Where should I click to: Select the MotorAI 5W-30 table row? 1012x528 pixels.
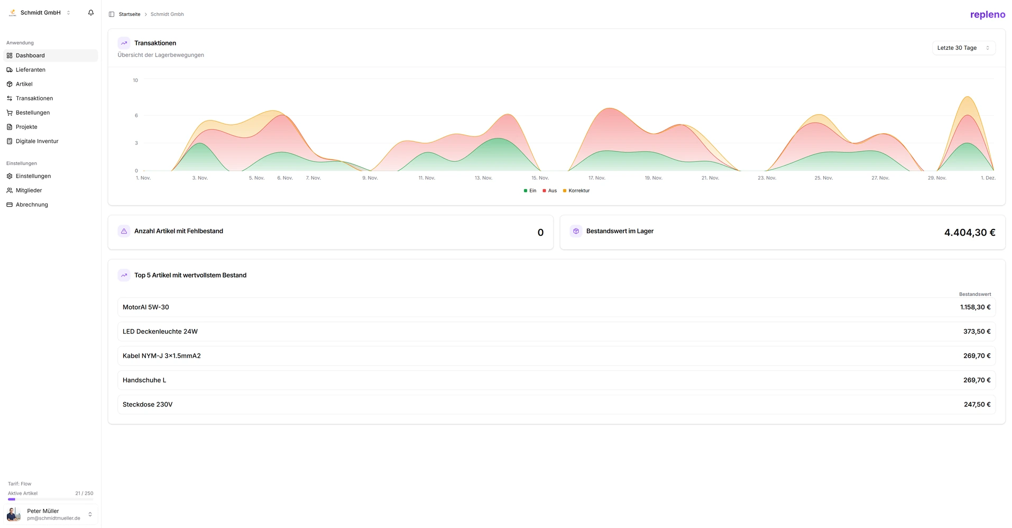pos(555,307)
